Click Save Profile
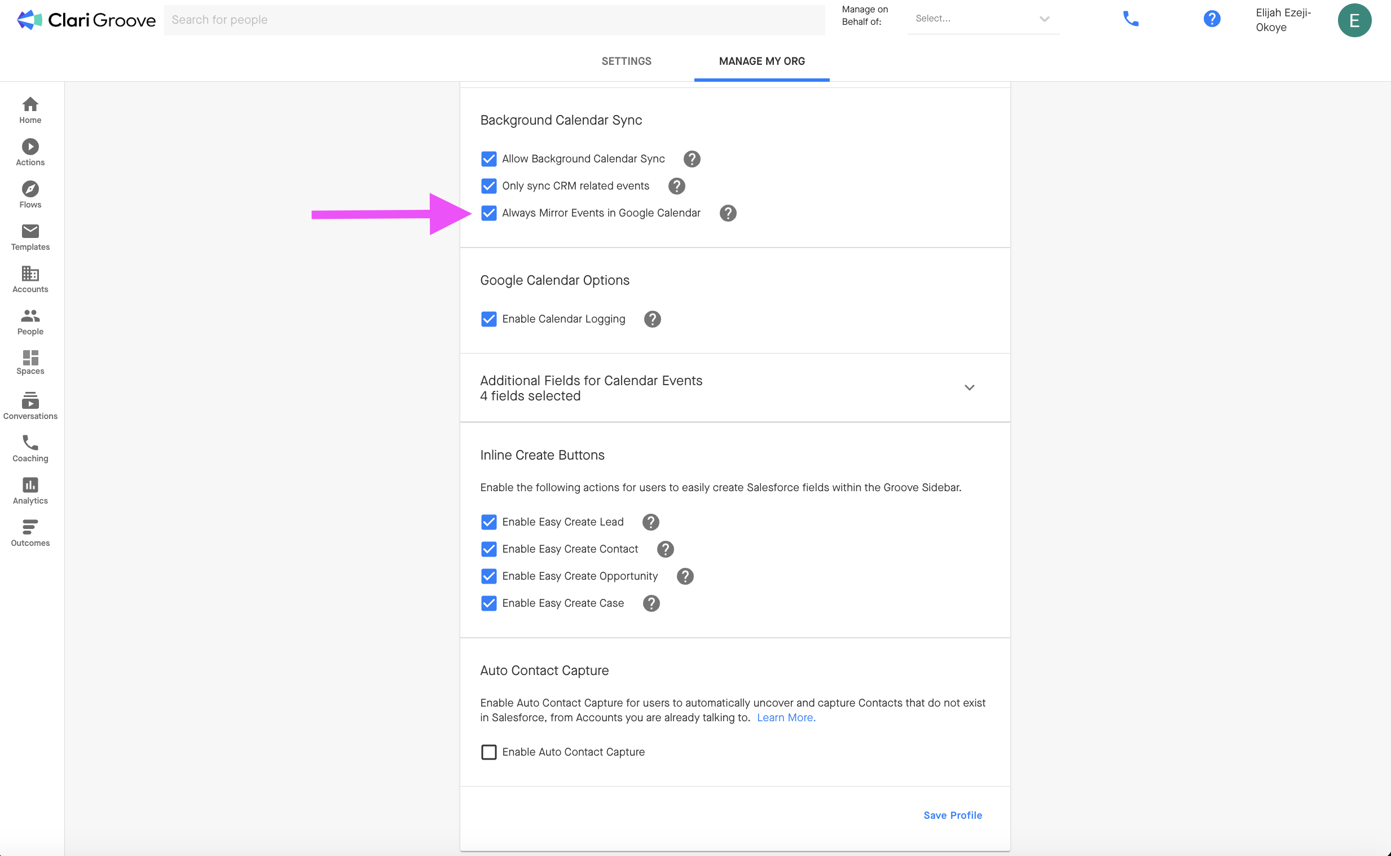This screenshot has width=1391, height=856. pos(952,815)
